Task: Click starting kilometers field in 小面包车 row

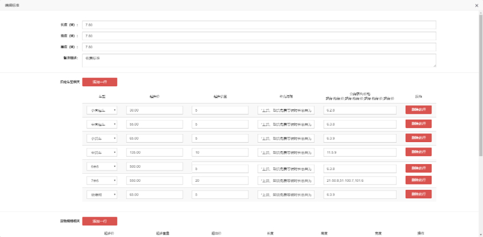Action: 220,110
